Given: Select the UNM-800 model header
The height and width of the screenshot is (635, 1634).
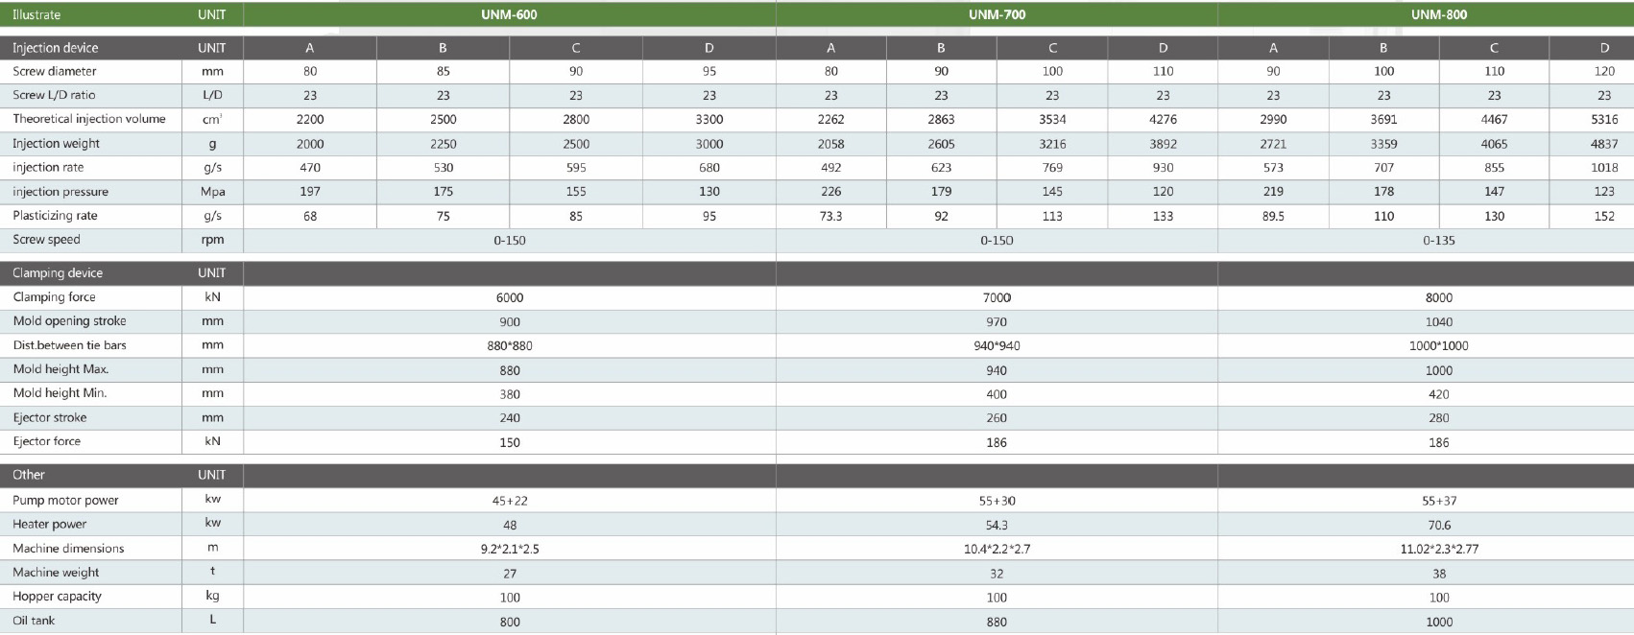Looking at the screenshot, I should coord(1438,14).
